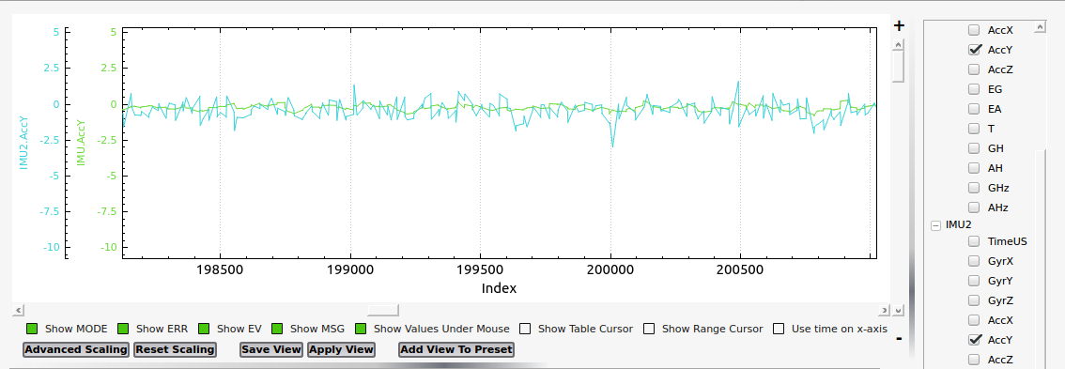Click the Index x-axis title
Viewport: 1065px width, 369px height.
point(500,288)
